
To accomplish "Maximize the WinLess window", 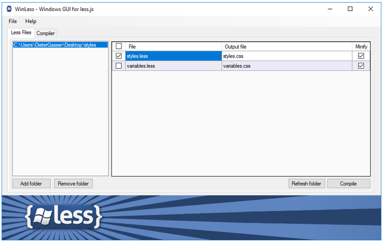I will click(x=350, y=9).
